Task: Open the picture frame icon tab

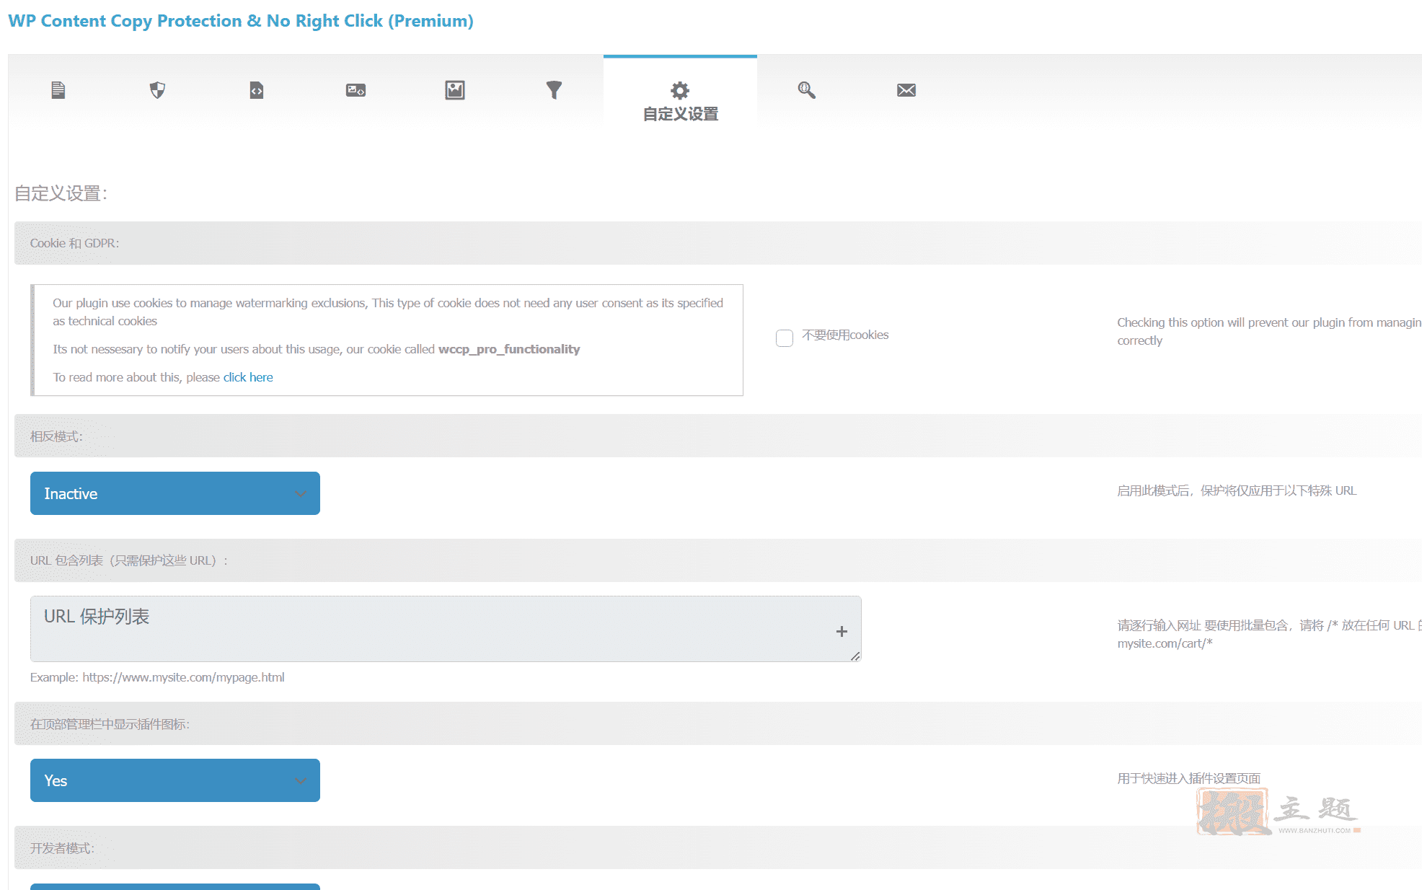Action: (455, 90)
